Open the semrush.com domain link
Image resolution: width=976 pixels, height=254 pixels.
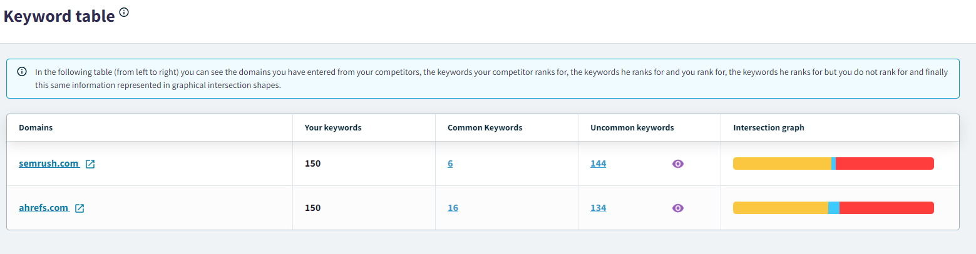(x=49, y=164)
